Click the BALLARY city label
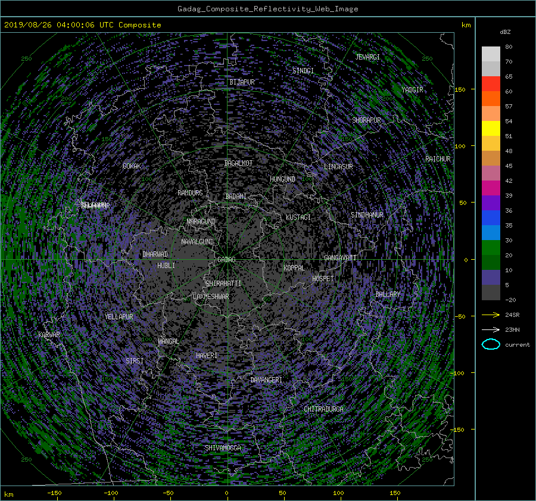The image size is (536, 501). click(x=388, y=294)
